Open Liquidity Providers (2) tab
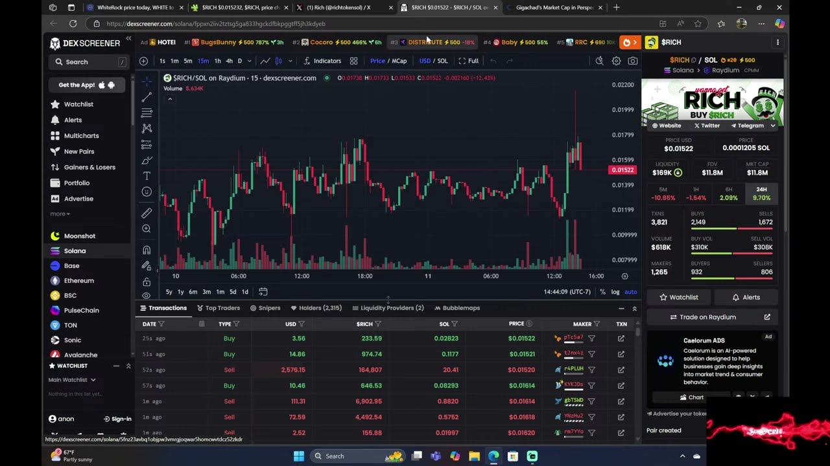This screenshot has width=830, height=466. (388, 308)
